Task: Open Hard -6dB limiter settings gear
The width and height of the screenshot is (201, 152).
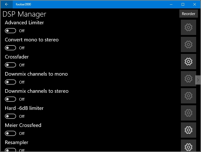Action: pyautogui.click(x=188, y=113)
